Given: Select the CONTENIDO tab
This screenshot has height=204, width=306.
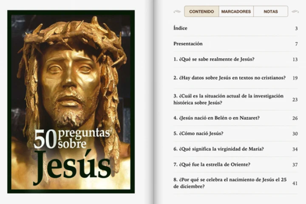Looking at the screenshot, I should pyautogui.click(x=201, y=11).
